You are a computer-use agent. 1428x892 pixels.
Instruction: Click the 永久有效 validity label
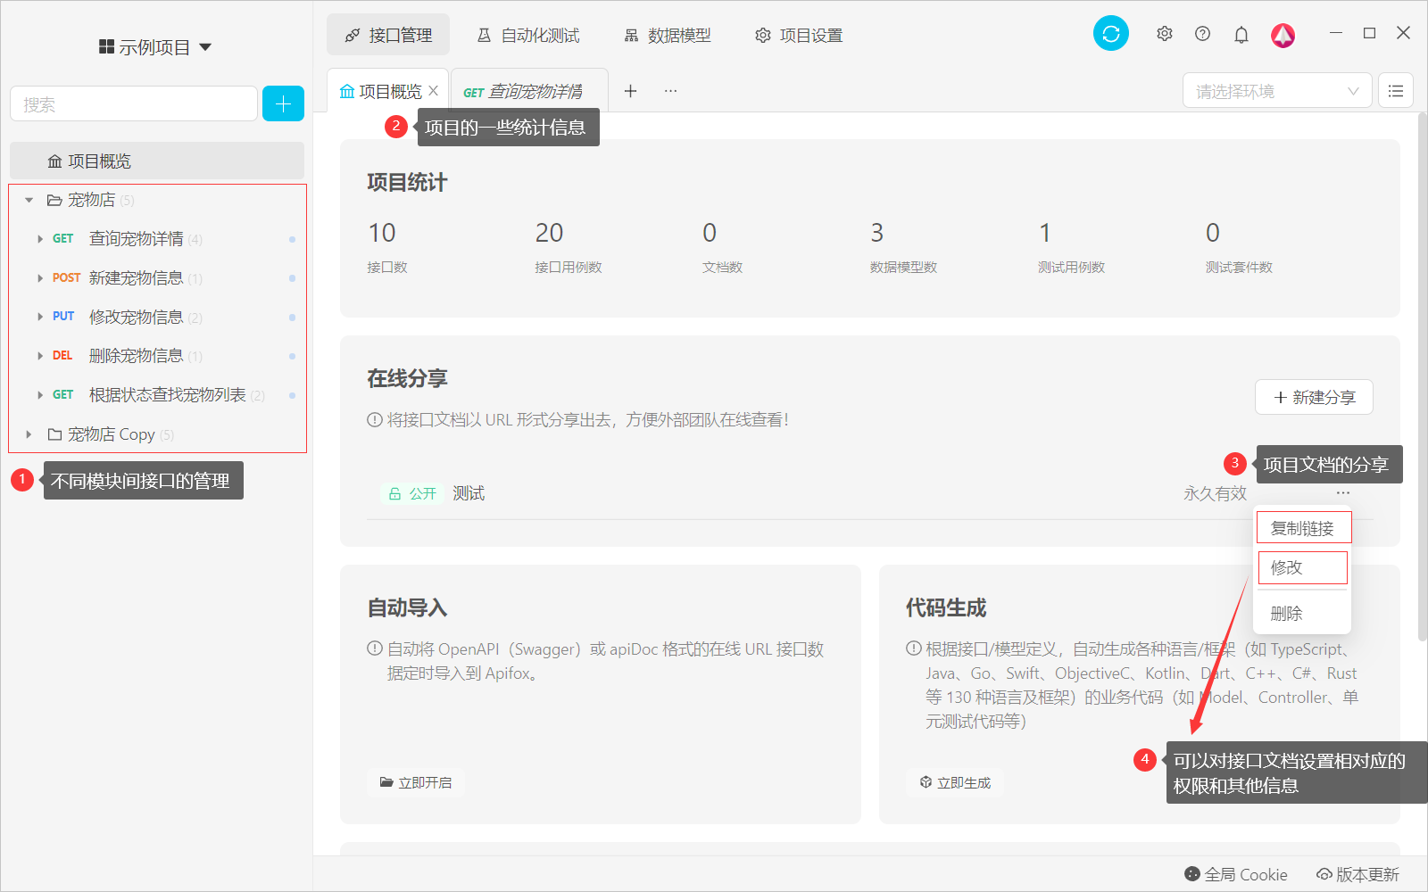click(1215, 493)
